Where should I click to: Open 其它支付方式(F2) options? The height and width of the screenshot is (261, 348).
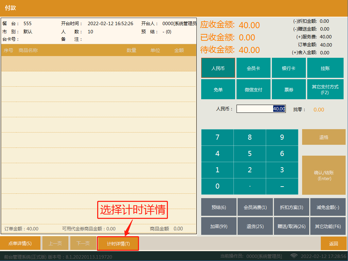tap(325, 89)
